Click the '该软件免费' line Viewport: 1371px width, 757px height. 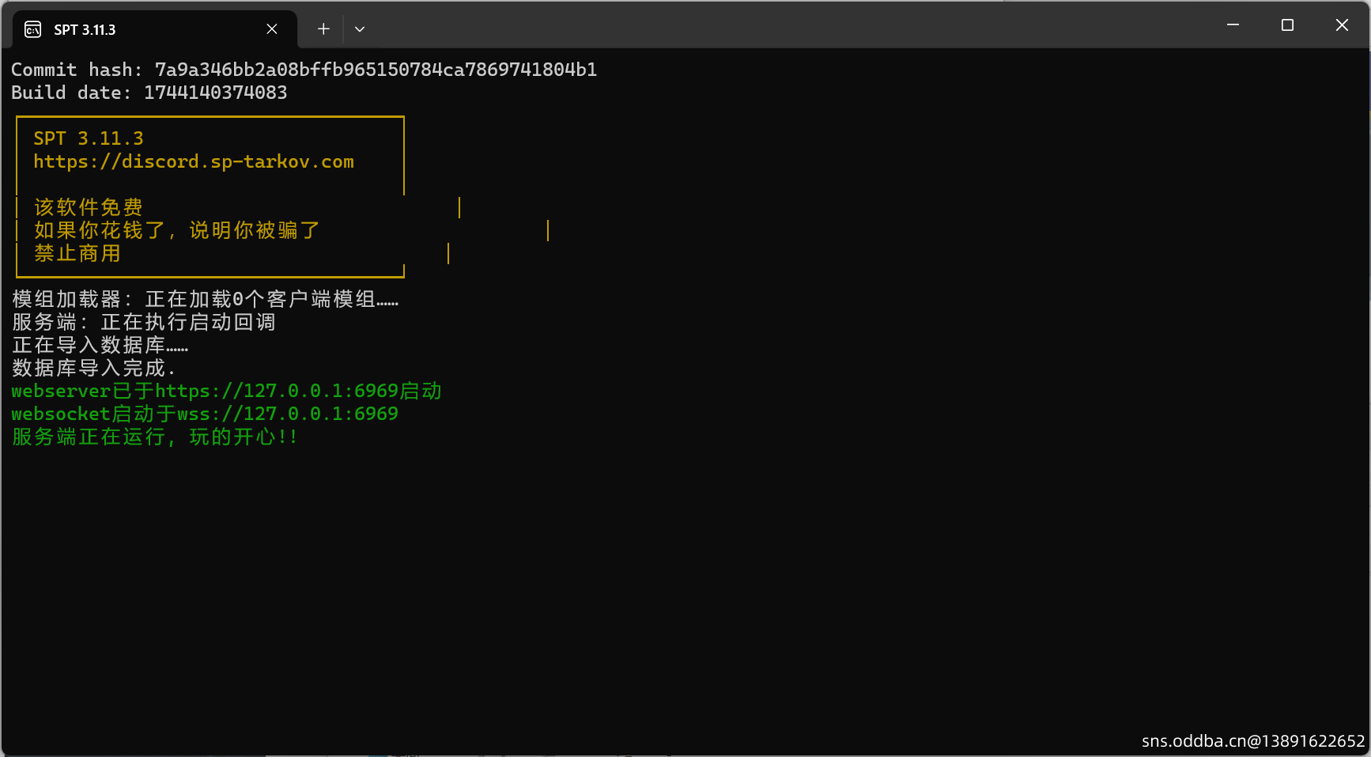pos(89,207)
